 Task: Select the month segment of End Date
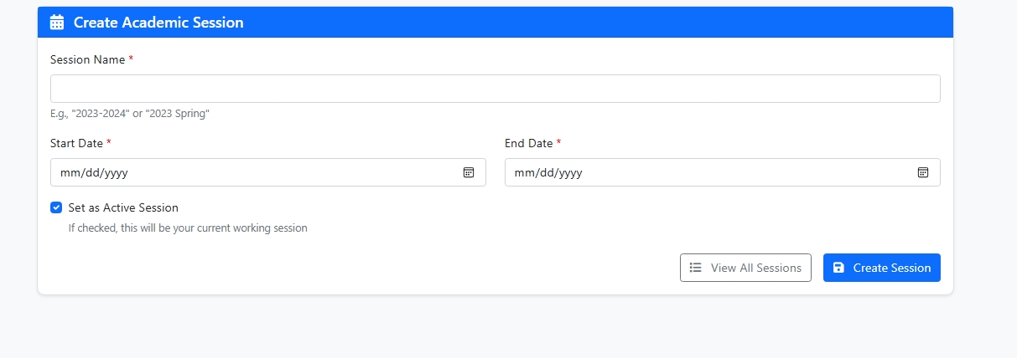[524, 173]
